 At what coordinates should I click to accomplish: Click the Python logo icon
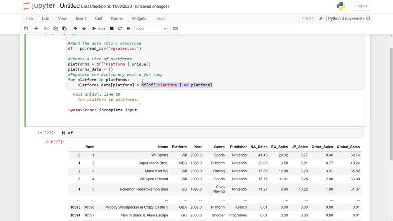341,6
